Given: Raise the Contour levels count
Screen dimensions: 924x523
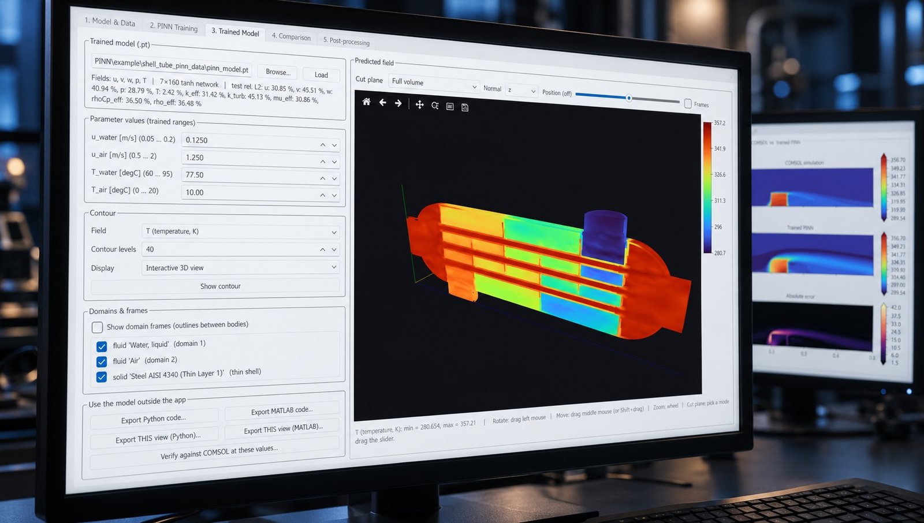Looking at the screenshot, I should pyautogui.click(x=323, y=249).
